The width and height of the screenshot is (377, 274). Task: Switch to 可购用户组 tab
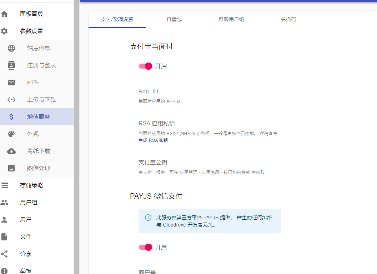[x=231, y=20]
